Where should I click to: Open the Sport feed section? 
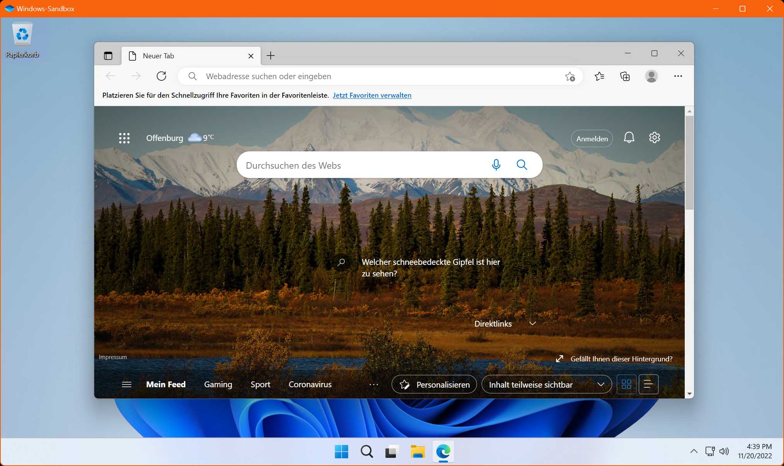[260, 384]
